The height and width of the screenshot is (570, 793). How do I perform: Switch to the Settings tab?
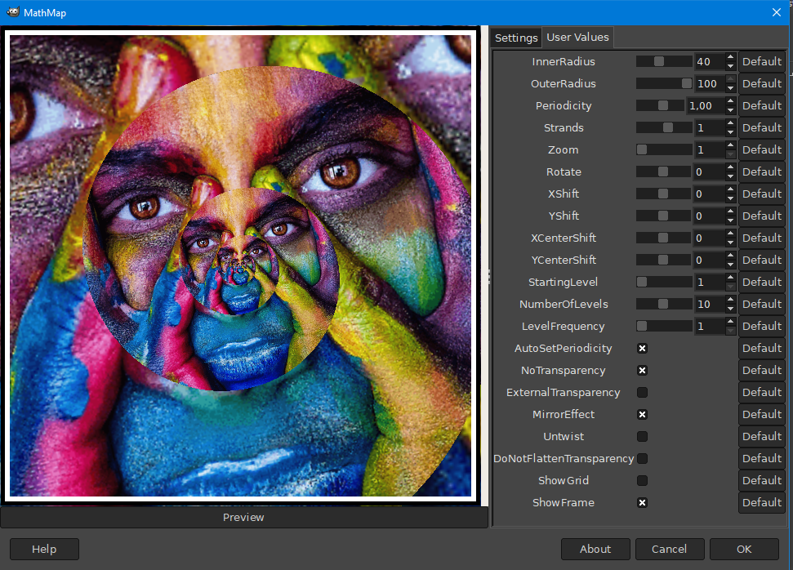[x=516, y=38]
